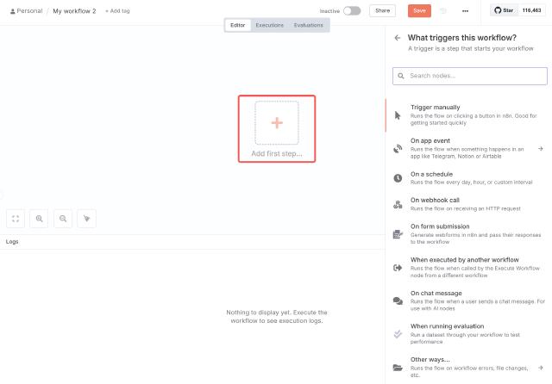Expand the Other ways trigger options
552x384 pixels.
(x=540, y=367)
